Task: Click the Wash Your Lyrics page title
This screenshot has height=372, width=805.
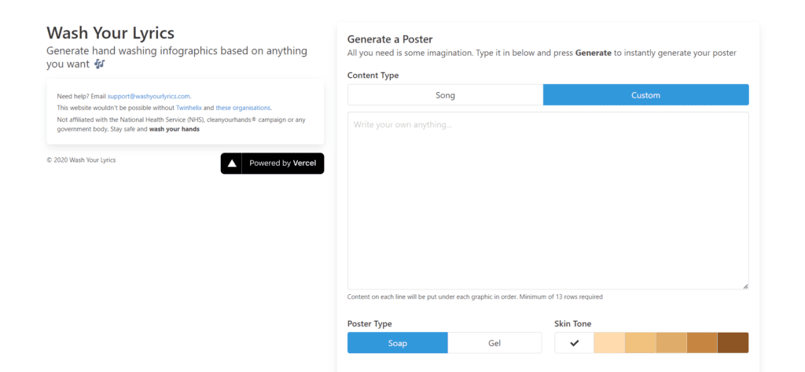Action: (x=110, y=33)
